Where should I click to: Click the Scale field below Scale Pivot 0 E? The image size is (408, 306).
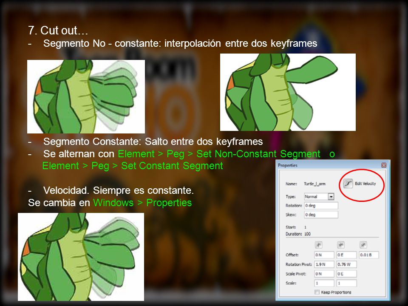(347, 283)
